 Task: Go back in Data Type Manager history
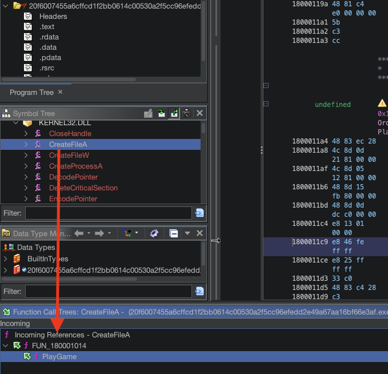[79, 233]
